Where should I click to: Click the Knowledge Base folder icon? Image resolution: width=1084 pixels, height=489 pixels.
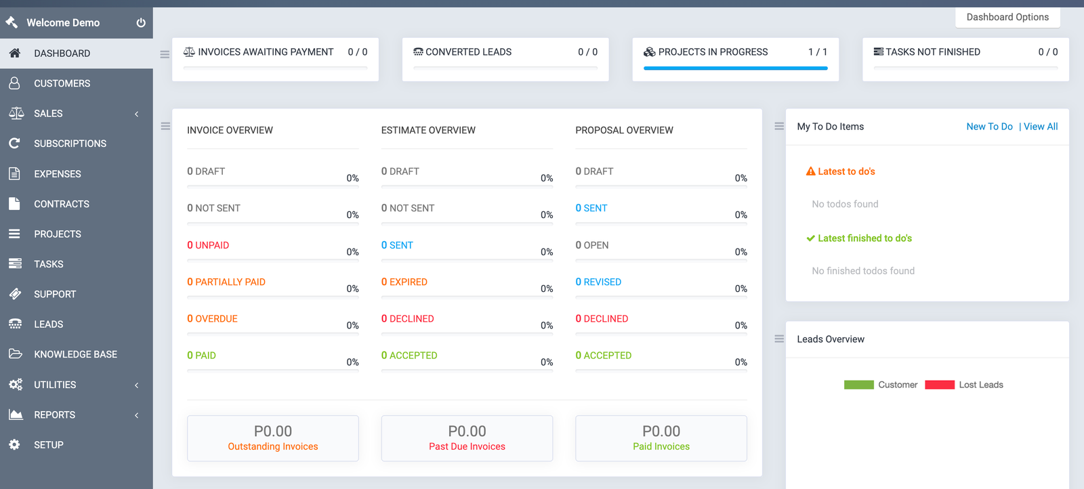(x=15, y=354)
